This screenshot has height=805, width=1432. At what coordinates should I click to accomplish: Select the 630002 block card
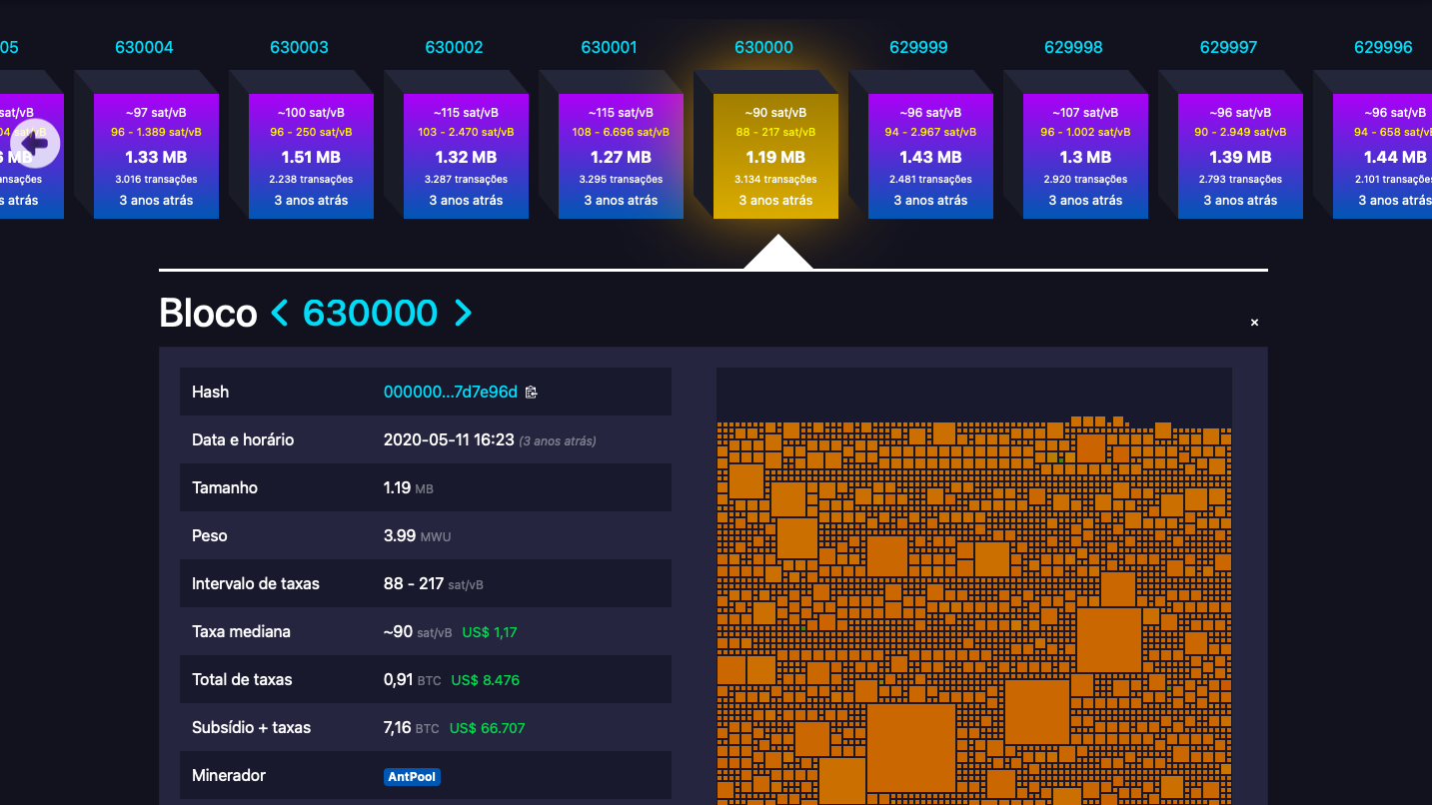pos(466,155)
